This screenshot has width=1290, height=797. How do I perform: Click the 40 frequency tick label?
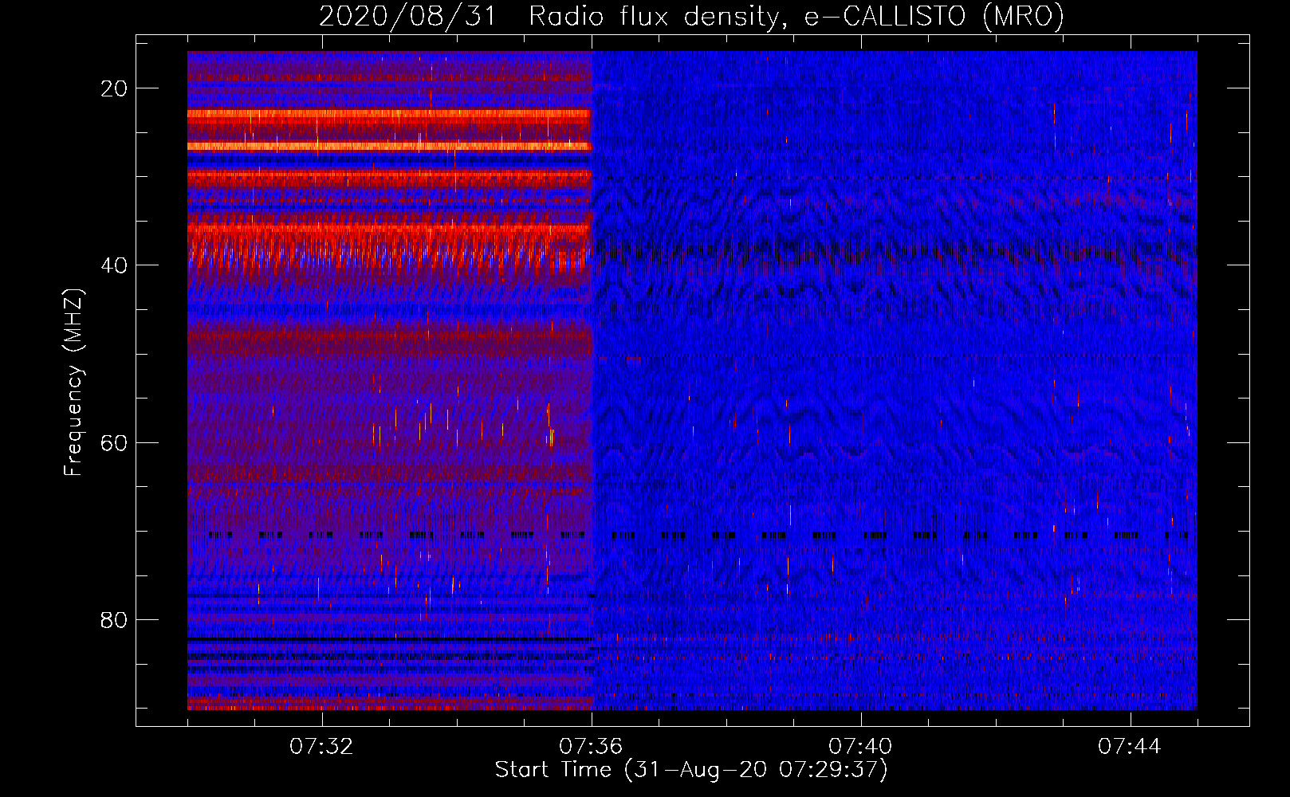[115, 265]
